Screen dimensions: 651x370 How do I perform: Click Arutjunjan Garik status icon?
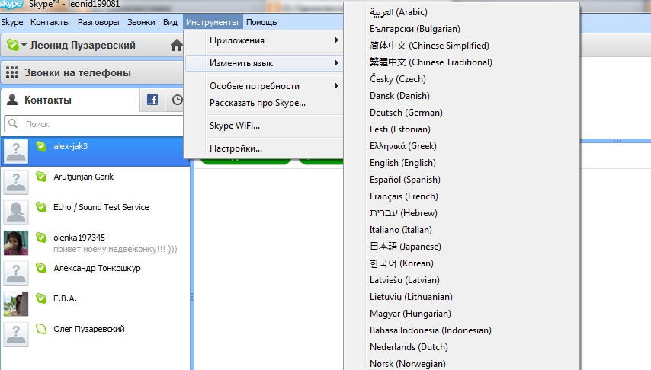coord(41,177)
